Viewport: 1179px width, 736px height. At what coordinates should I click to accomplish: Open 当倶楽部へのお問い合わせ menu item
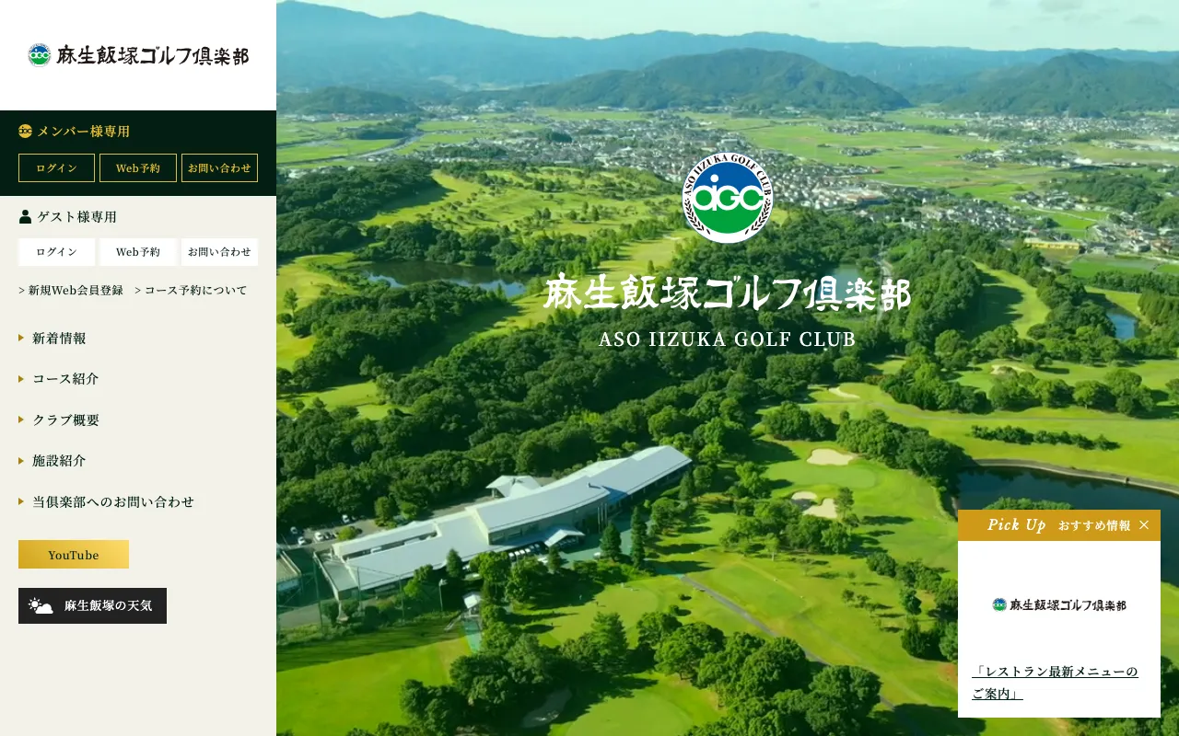113,501
